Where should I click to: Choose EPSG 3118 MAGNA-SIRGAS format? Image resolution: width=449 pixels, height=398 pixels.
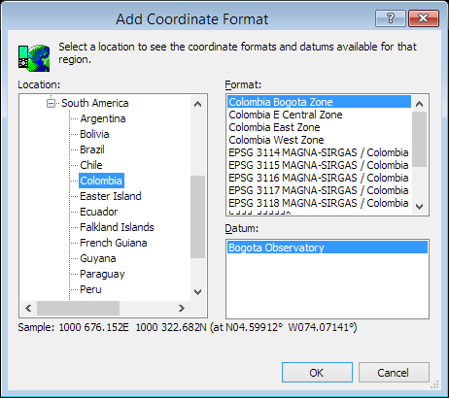click(x=319, y=203)
